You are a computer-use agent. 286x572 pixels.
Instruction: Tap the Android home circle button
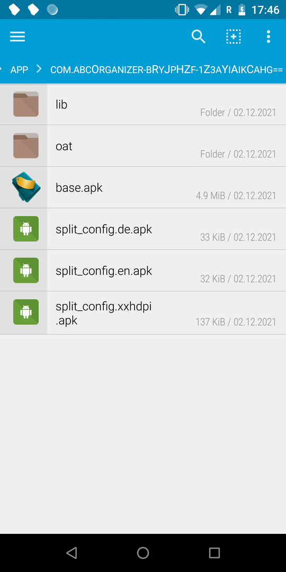pos(143,552)
